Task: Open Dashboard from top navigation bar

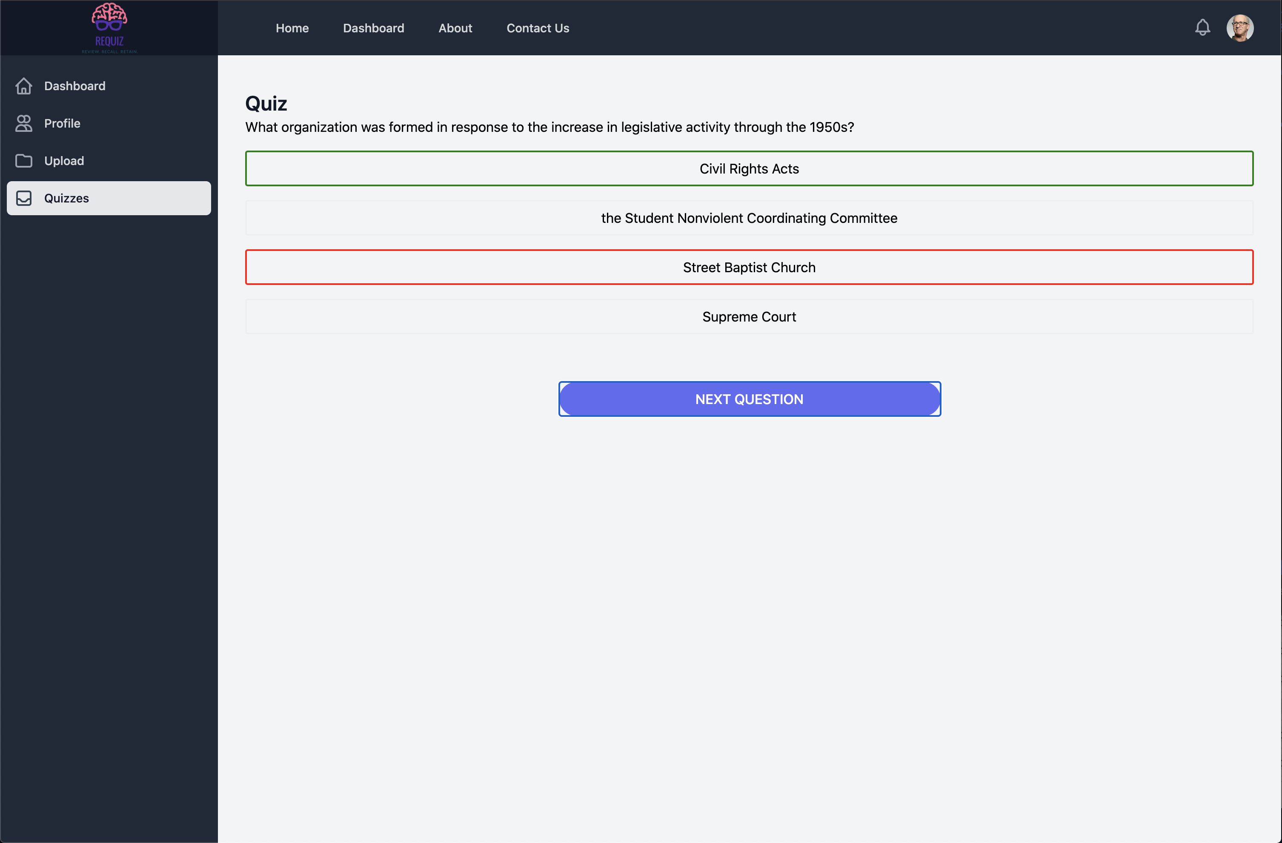Action: [373, 28]
